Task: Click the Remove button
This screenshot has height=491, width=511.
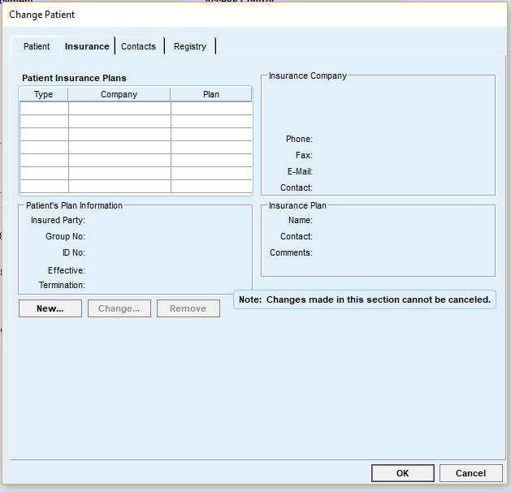Action: point(188,308)
